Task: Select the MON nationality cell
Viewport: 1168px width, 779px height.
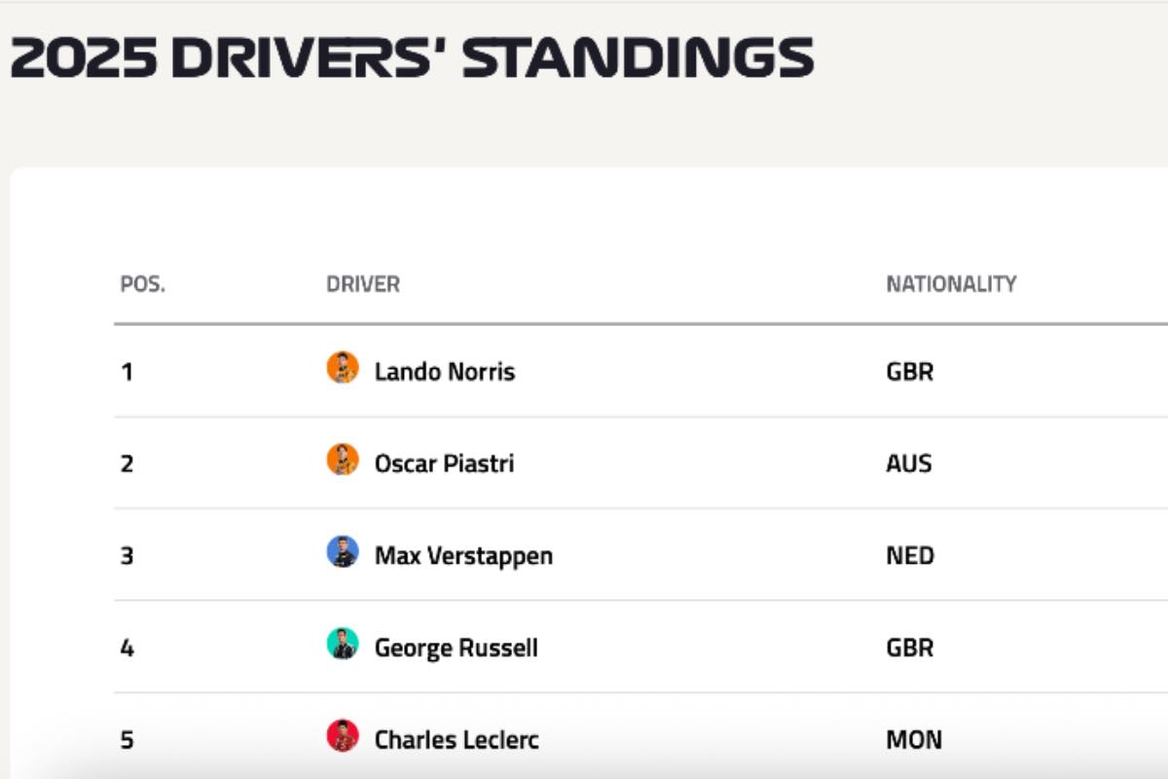Action: [x=913, y=739]
